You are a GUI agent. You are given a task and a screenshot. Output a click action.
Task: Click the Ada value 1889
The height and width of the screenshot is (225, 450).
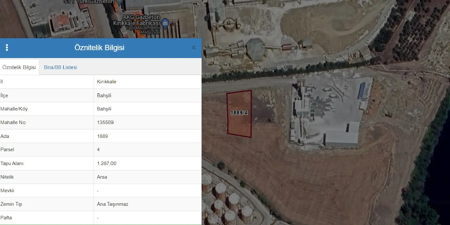[x=102, y=136]
